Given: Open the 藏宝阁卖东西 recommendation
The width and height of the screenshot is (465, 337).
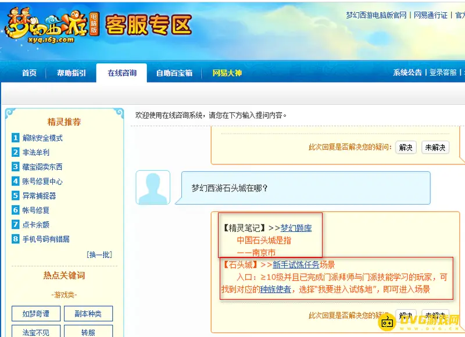Looking at the screenshot, I should (x=42, y=167).
